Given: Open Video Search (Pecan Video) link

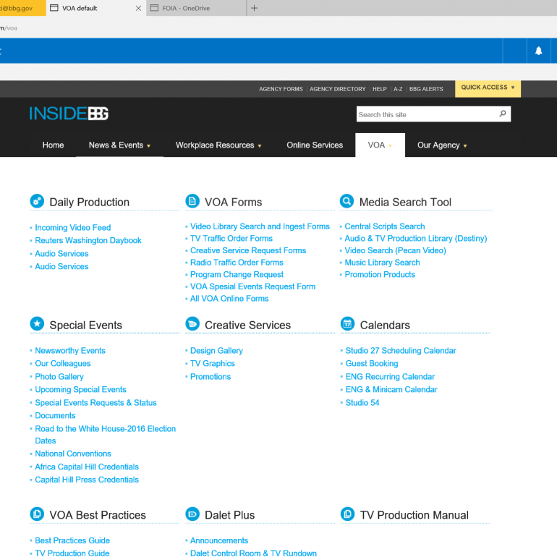Looking at the screenshot, I should (395, 250).
